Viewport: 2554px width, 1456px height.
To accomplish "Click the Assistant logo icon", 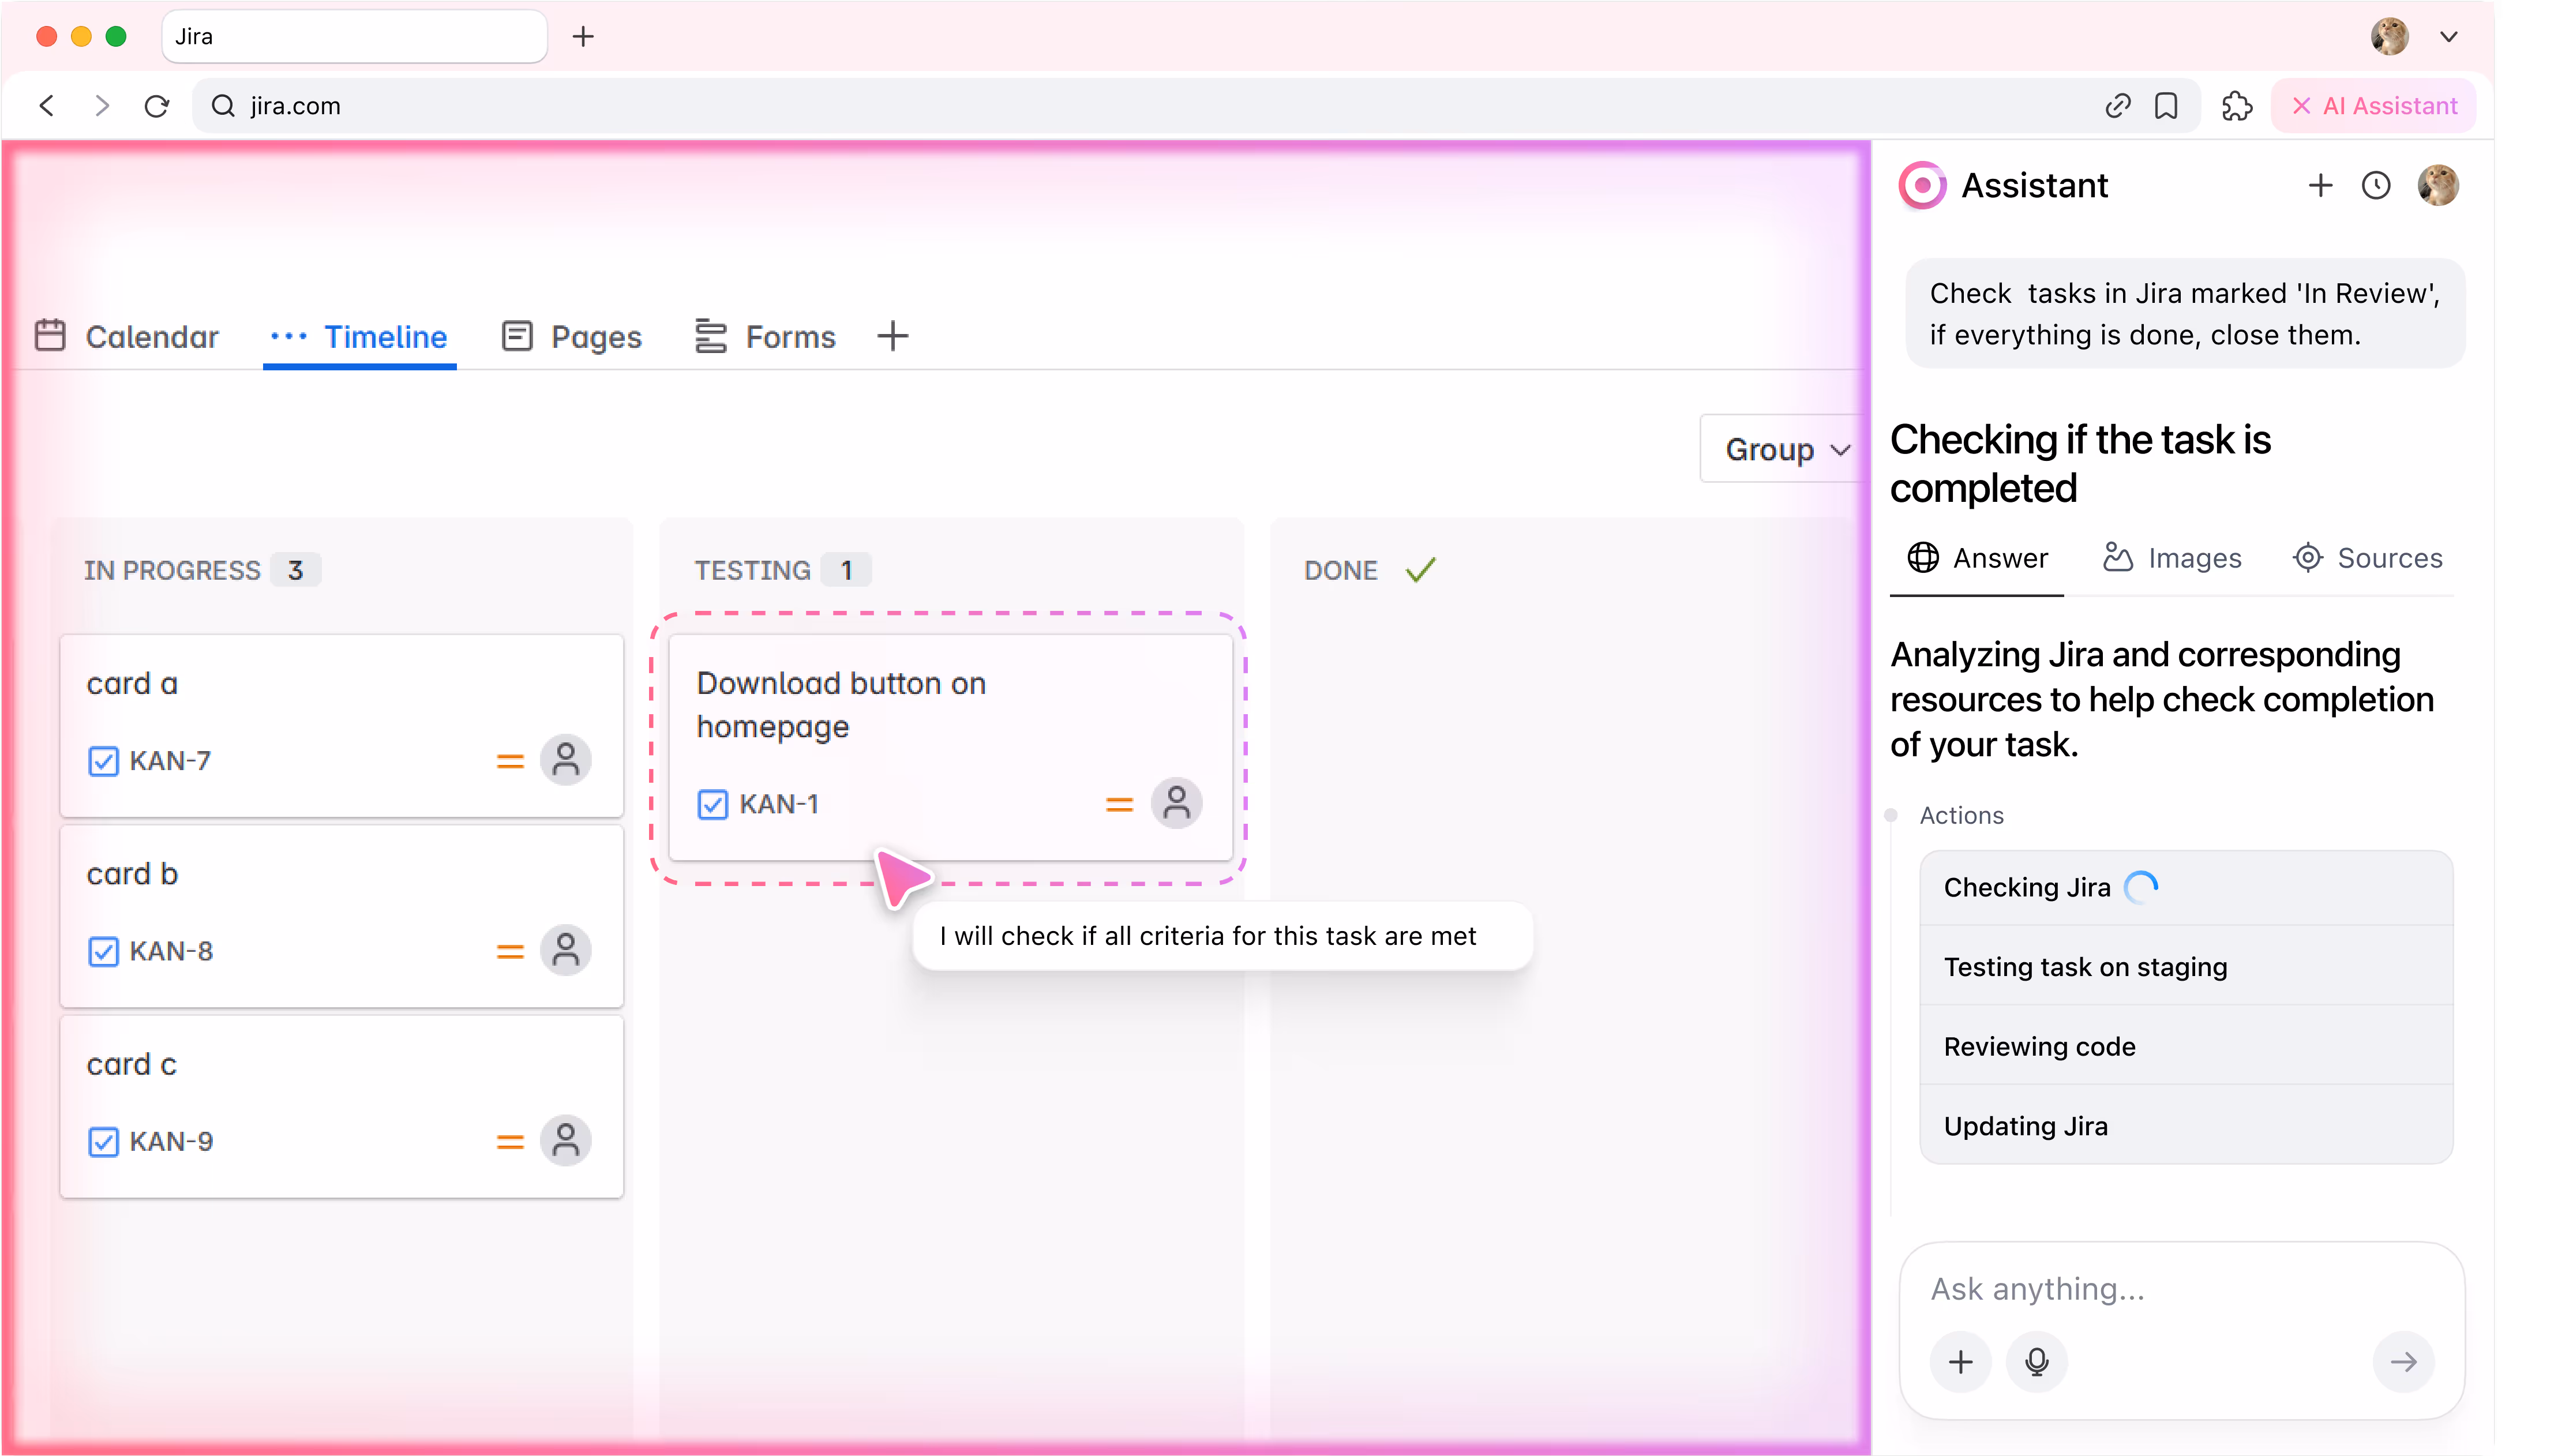I will (x=1922, y=185).
